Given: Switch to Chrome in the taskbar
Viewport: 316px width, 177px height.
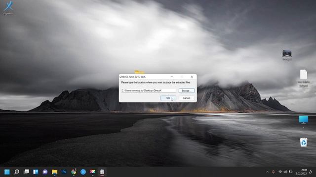Looking at the screenshot, I should pyautogui.click(x=74, y=172).
